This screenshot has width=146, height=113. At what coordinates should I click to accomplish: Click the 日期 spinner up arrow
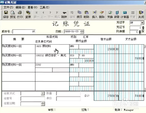pos(82,31)
